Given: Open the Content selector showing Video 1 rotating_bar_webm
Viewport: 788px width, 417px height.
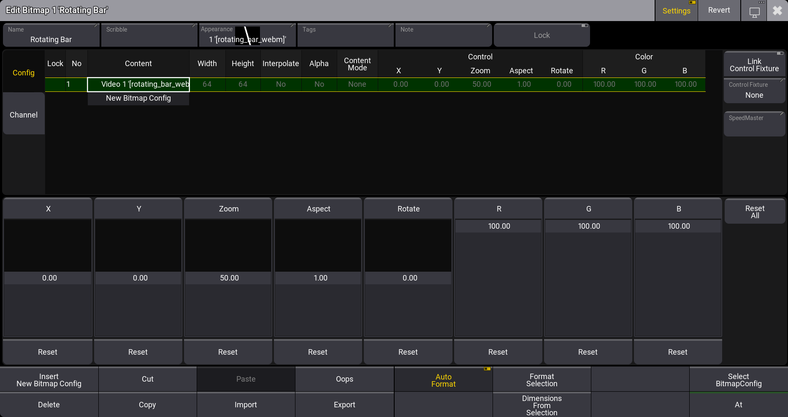Looking at the screenshot, I should click(138, 84).
